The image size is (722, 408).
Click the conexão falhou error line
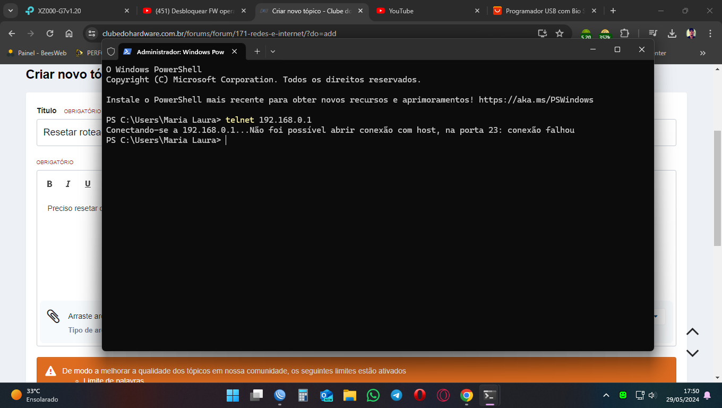(340, 130)
